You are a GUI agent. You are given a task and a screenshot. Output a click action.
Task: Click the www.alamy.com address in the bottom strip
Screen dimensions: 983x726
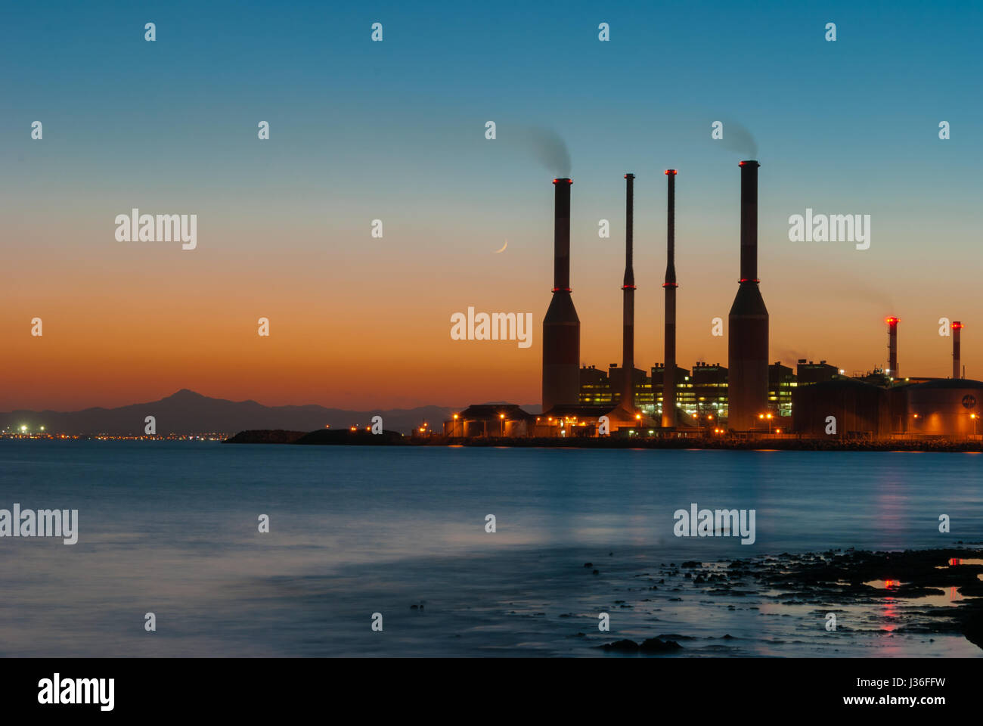895,701
